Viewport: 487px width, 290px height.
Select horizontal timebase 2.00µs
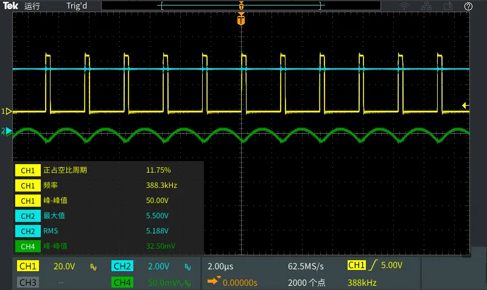pos(220,266)
